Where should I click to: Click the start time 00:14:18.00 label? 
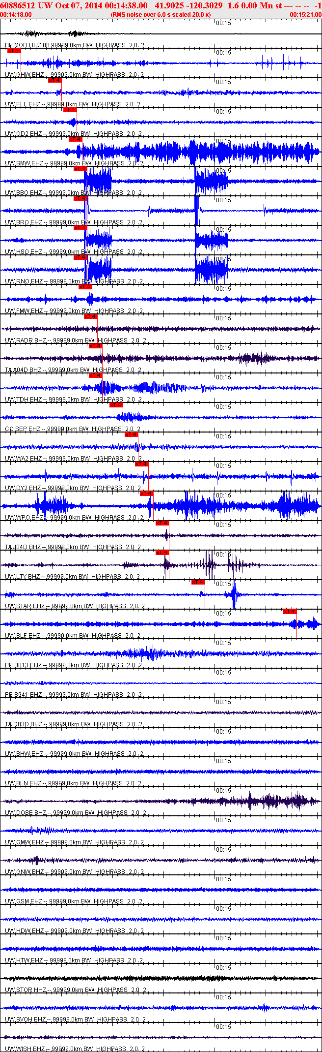(16, 15)
